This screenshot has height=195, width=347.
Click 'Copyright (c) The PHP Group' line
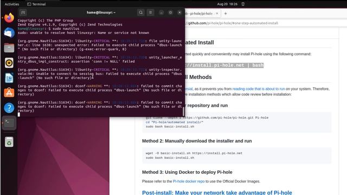click(46, 21)
